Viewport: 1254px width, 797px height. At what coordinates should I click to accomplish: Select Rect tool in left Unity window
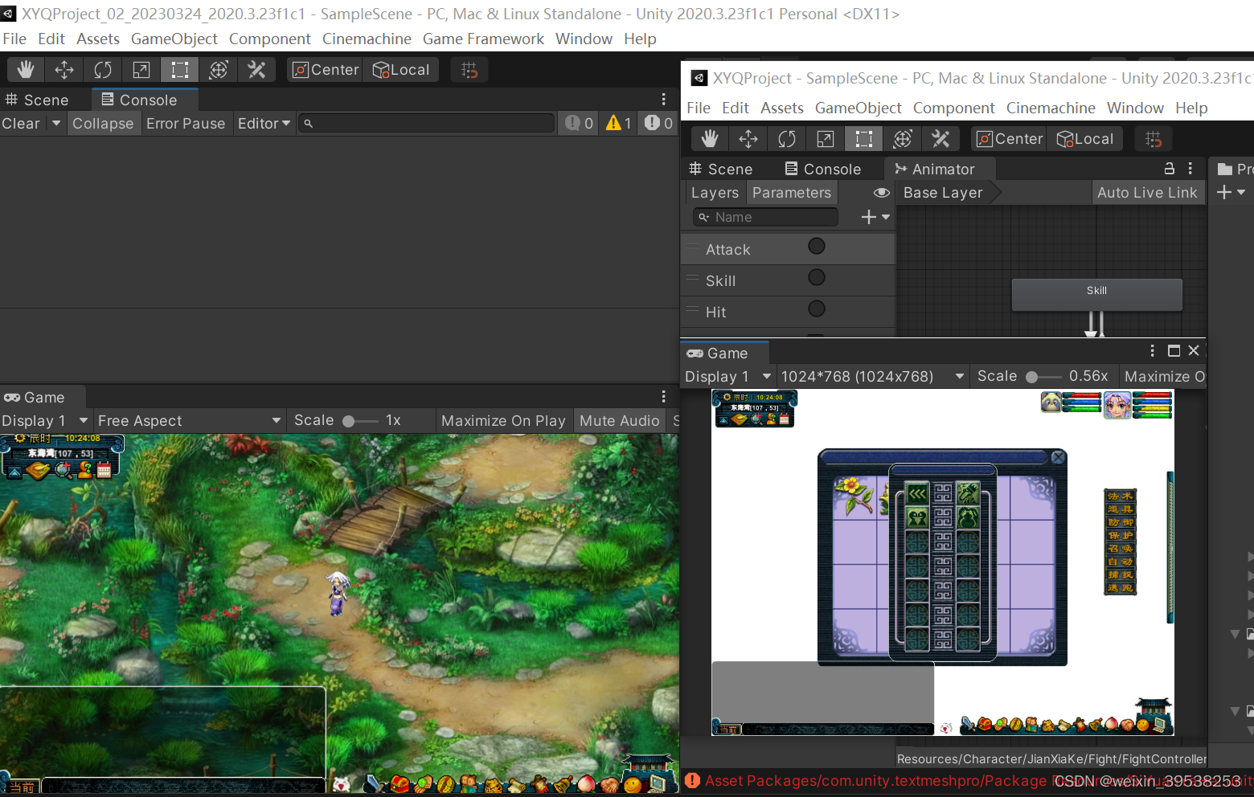180,70
